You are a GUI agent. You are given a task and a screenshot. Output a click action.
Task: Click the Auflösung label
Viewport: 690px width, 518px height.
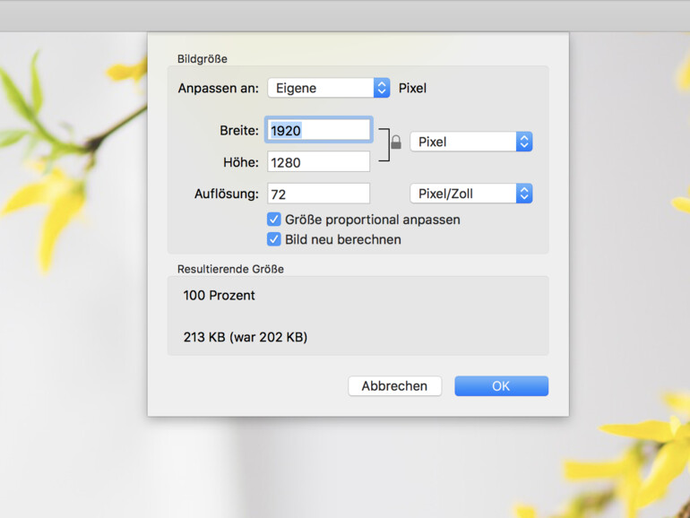tap(227, 194)
